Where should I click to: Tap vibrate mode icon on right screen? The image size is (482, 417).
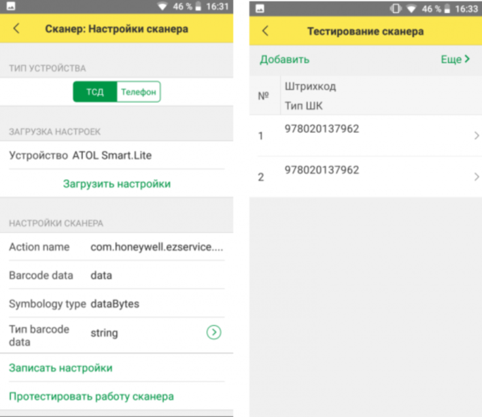click(396, 8)
